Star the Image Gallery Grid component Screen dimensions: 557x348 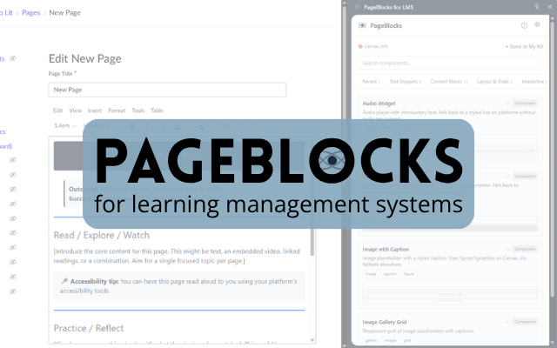(507, 321)
